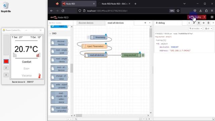Select the discover-devices palette node
The image size is (215, 121).
pos(59,43)
